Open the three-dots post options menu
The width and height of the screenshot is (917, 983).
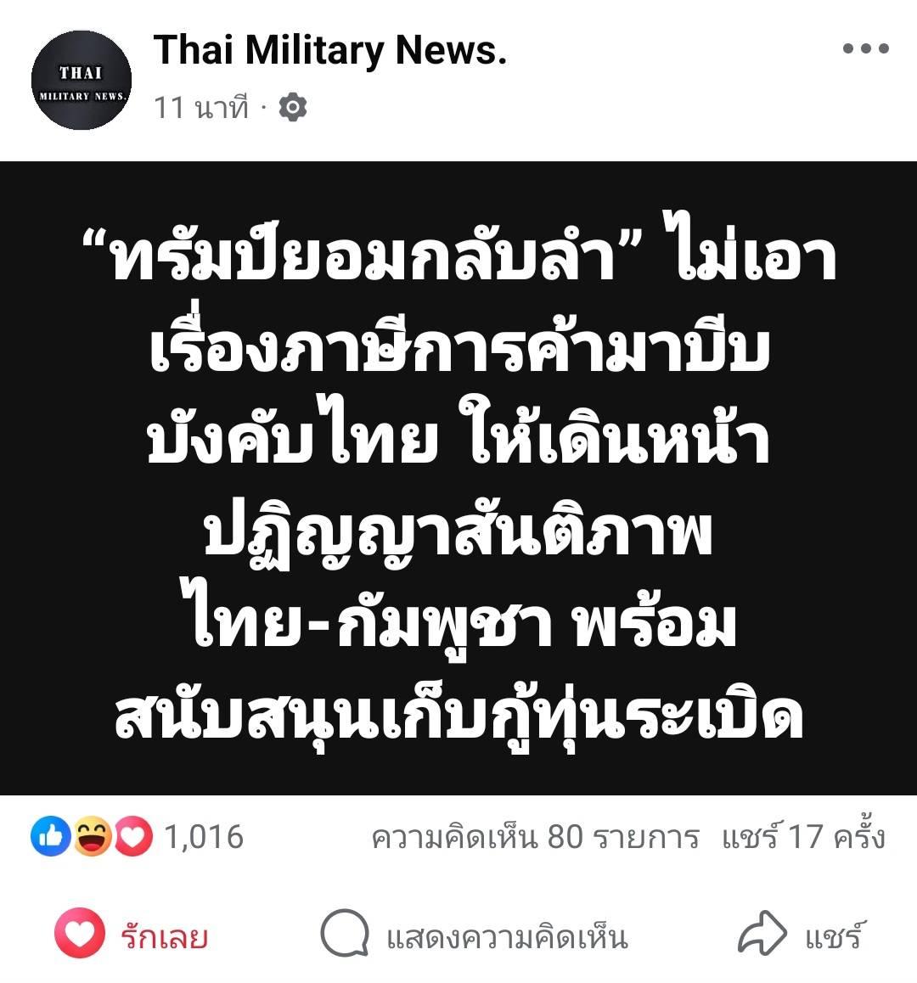coord(865,48)
